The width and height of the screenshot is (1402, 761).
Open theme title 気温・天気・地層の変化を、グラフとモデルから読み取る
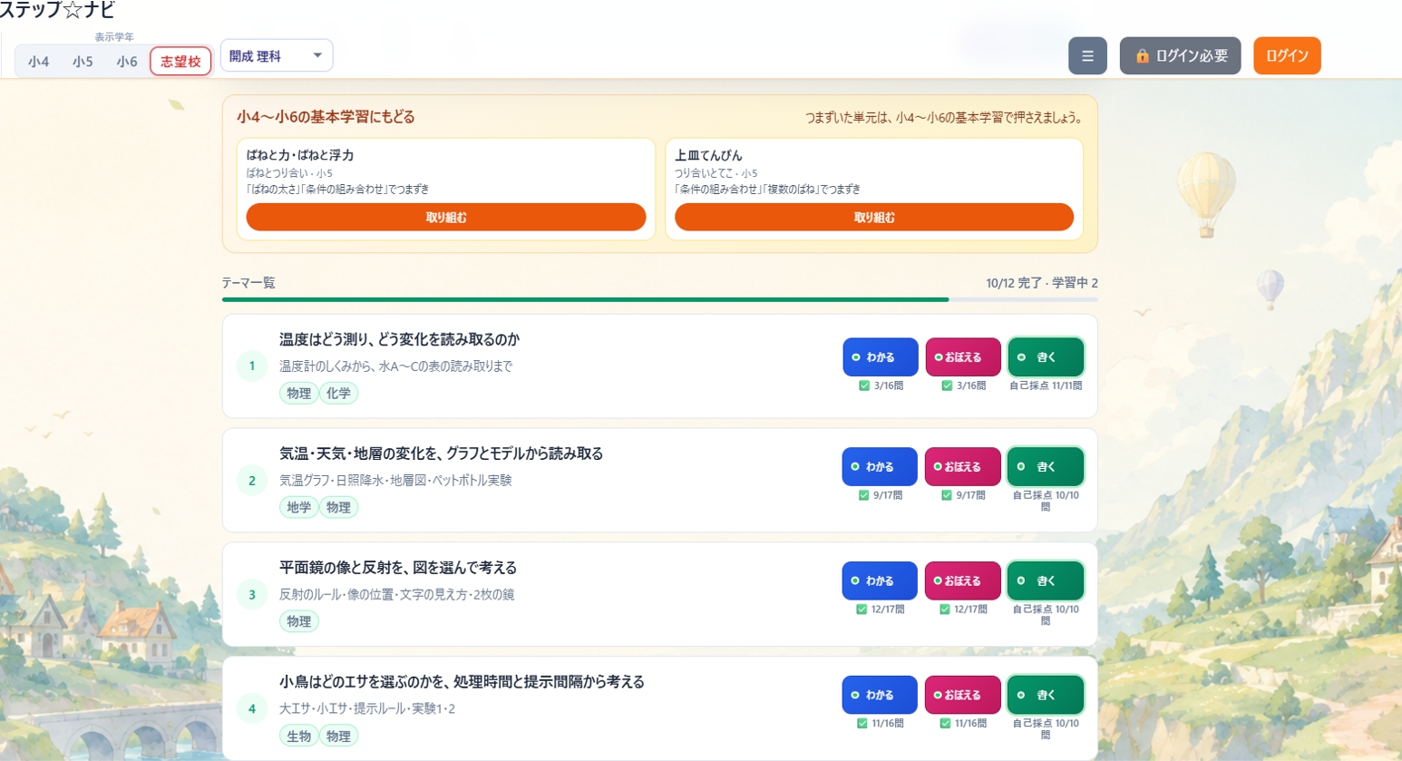441,454
